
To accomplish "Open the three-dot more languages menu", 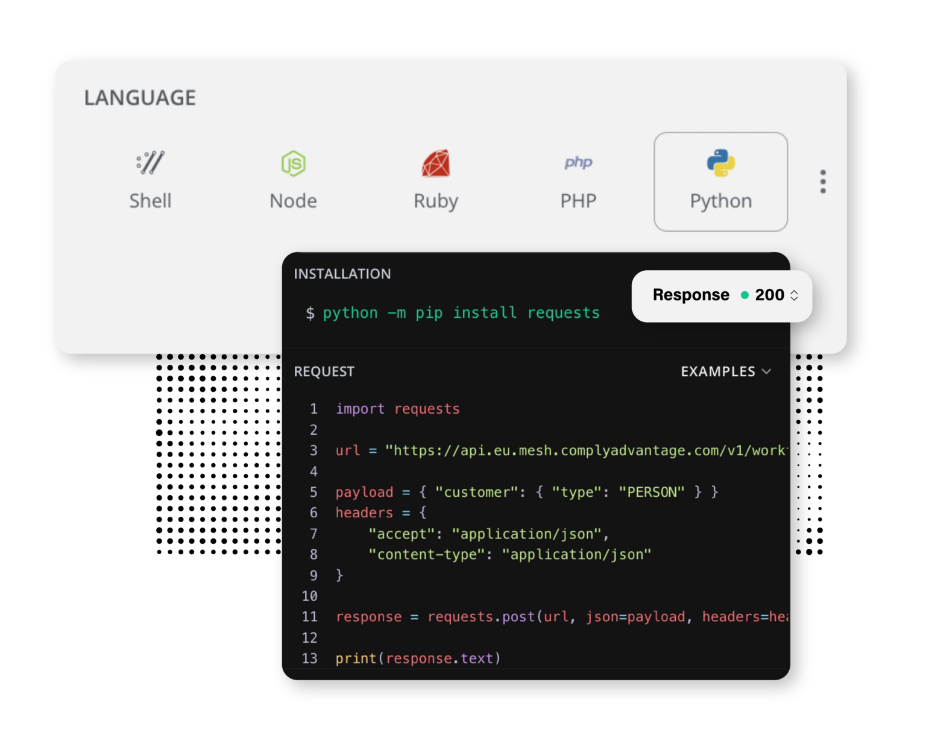I will [822, 181].
